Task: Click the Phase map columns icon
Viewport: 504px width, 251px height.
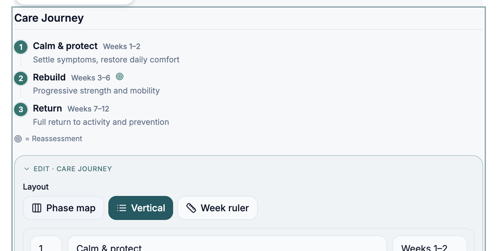Action: click(x=36, y=208)
